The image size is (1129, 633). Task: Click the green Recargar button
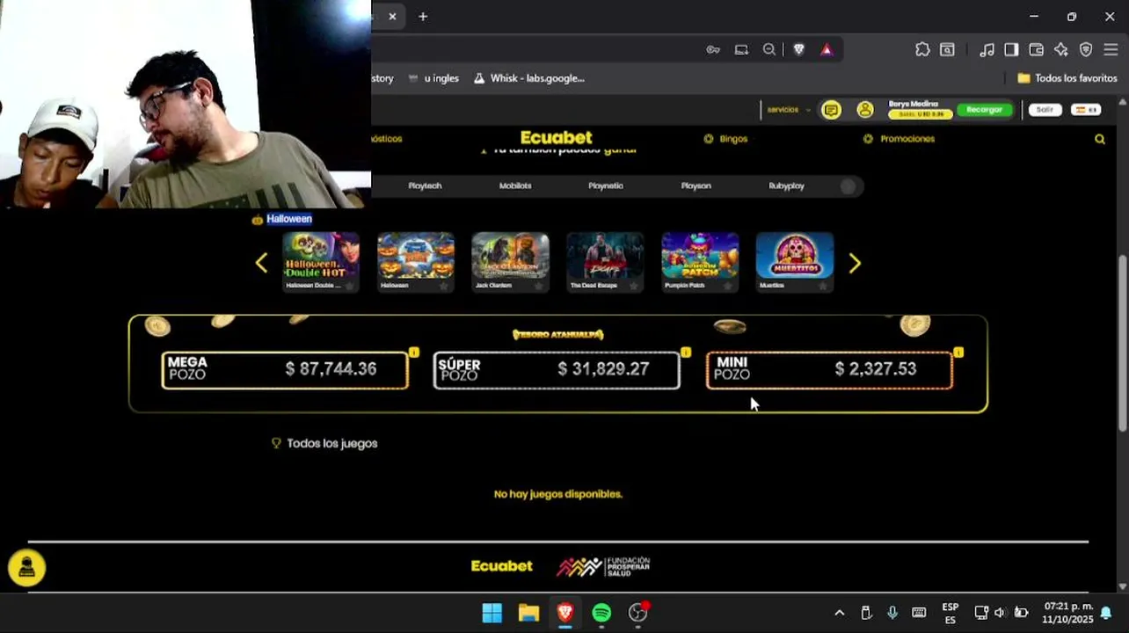(x=984, y=110)
